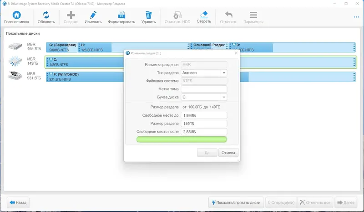The height and width of the screenshot is (212, 364).
Task: Click the green partition size slider bar
Action: click(182, 140)
